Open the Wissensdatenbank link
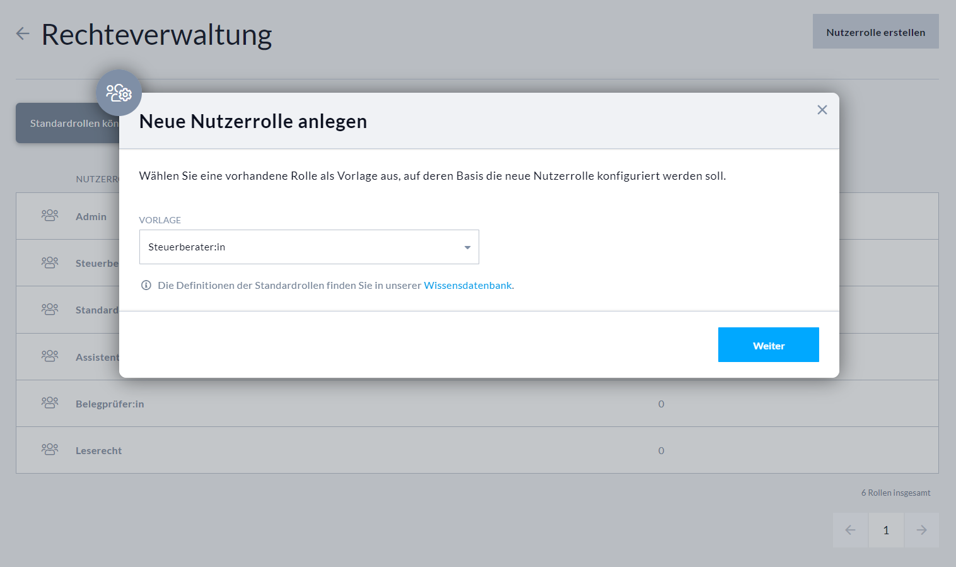The height and width of the screenshot is (567, 956). click(467, 285)
